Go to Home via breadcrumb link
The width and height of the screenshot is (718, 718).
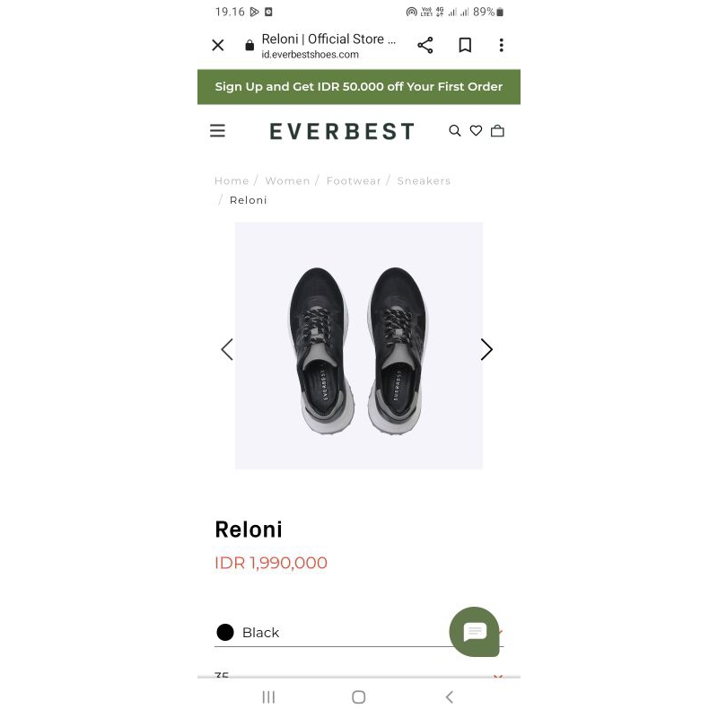[x=231, y=180]
